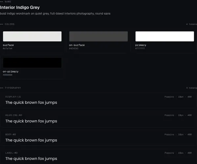This screenshot has height=164, width=197.
Task: Click the hex value #e7e7e4
Action: pyautogui.click(x=8, y=48)
